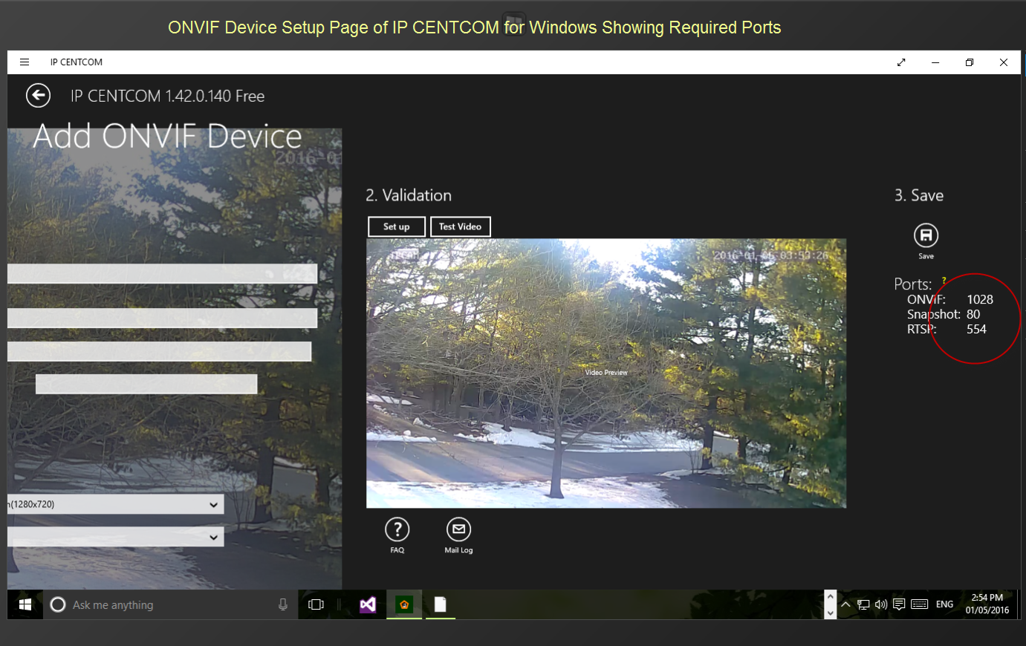Open the hamburger menu in IP CENTCOM
The height and width of the screenshot is (646, 1026).
point(25,62)
